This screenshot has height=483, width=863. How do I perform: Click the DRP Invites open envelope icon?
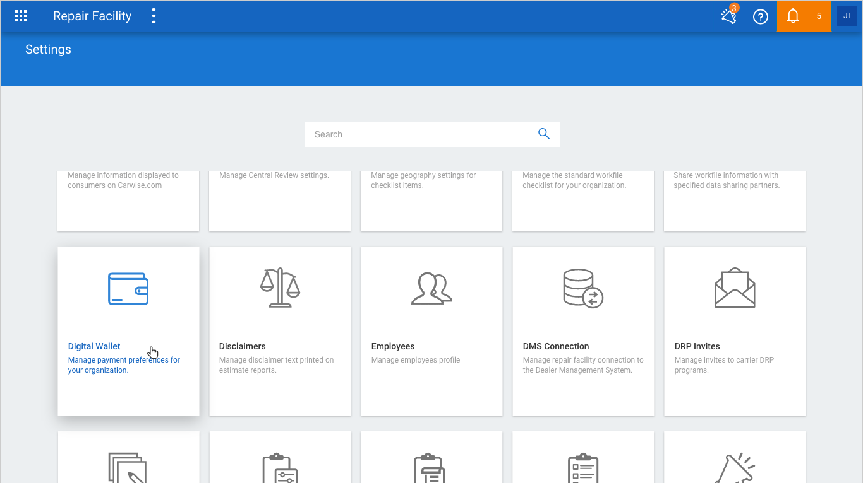[735, 288]
